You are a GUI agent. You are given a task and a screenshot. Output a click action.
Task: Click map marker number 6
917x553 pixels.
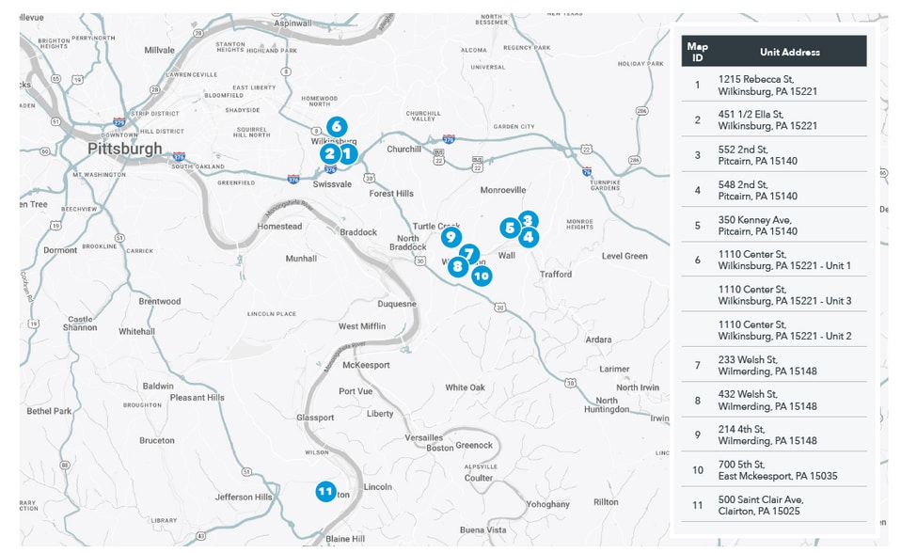click(337, 126)
